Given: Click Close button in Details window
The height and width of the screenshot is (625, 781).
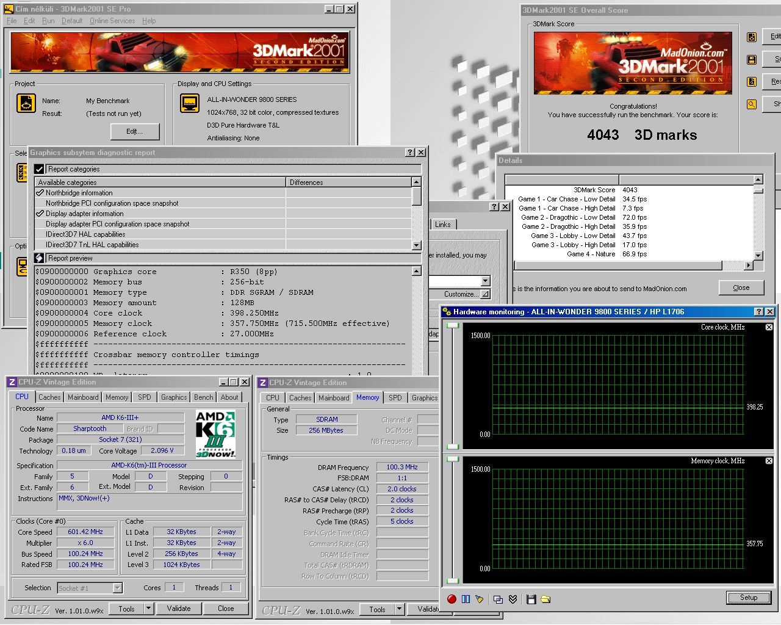Looking at the screenshot, I should tap(741, 287).
